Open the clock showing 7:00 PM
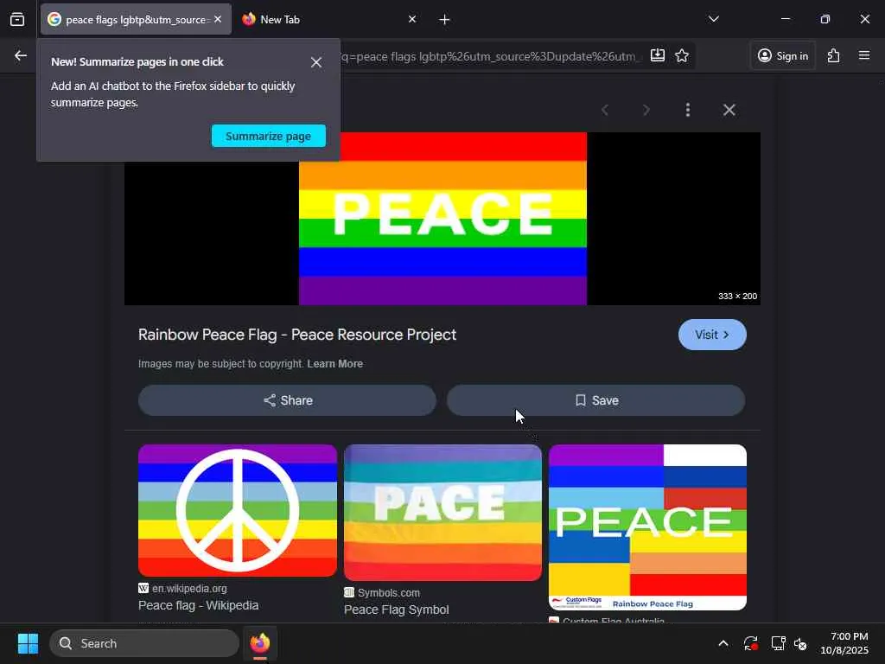 pyautogui.click(x=844, y=643)
